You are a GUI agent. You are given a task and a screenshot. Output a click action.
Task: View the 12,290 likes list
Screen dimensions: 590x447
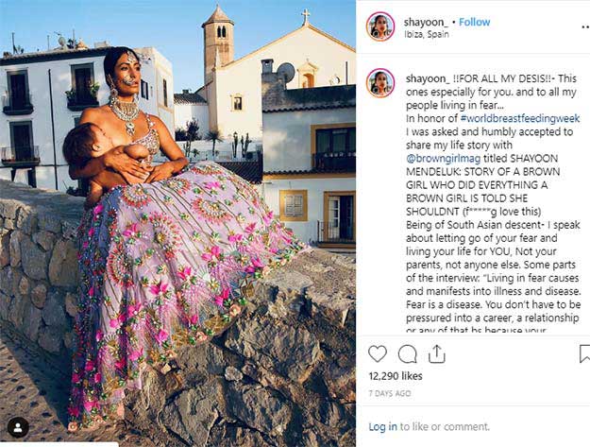[396, 376]
